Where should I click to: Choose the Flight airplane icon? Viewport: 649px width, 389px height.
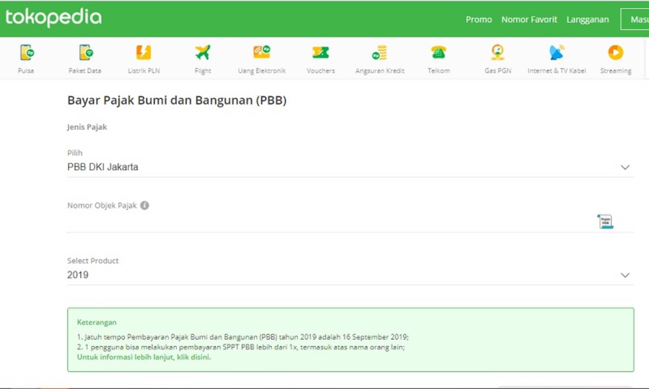[203, 53]
